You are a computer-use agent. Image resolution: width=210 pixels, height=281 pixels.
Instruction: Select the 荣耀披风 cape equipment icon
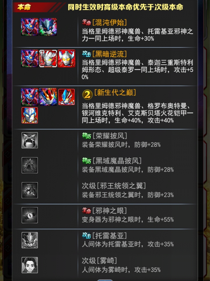(x=30, y=140)
